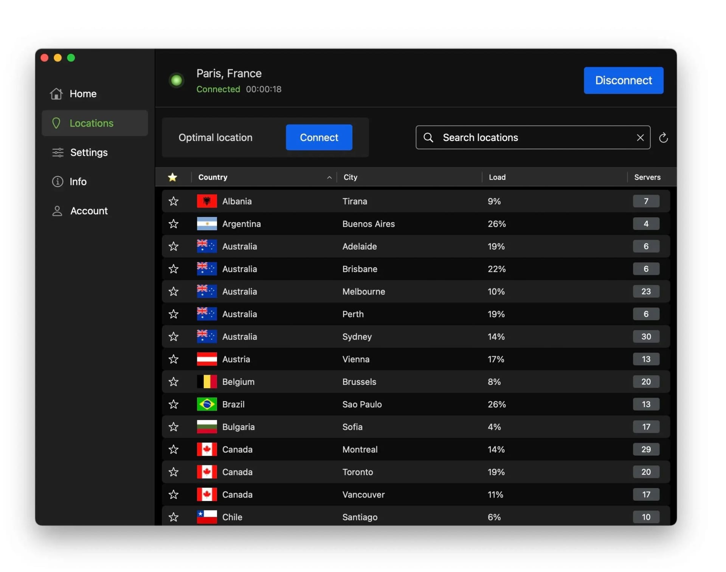
Task: Click the Connect optimal location button
Action: 319,137
